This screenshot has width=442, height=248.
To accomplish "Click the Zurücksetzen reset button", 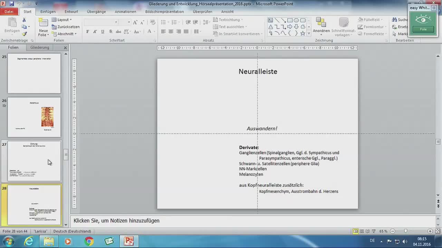I will click(x=66, y=27).
